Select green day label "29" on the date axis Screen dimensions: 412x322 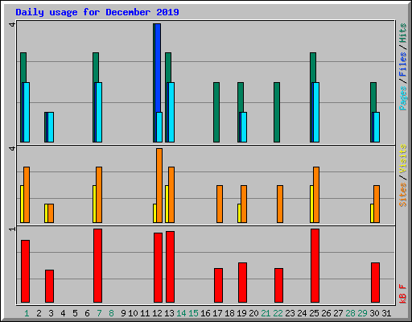362,313
